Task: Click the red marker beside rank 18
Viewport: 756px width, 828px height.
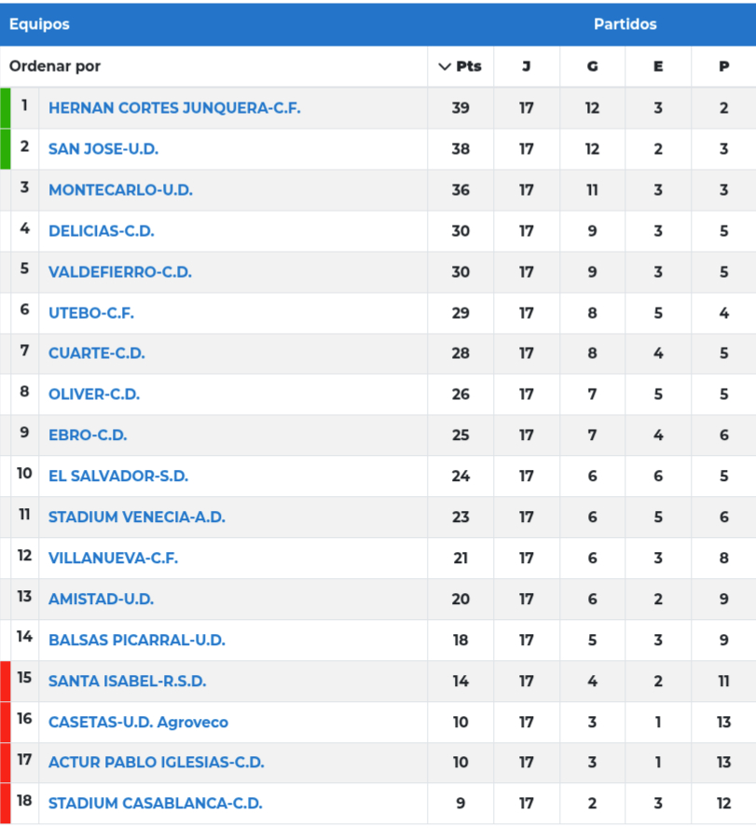Action: (6, 803)
